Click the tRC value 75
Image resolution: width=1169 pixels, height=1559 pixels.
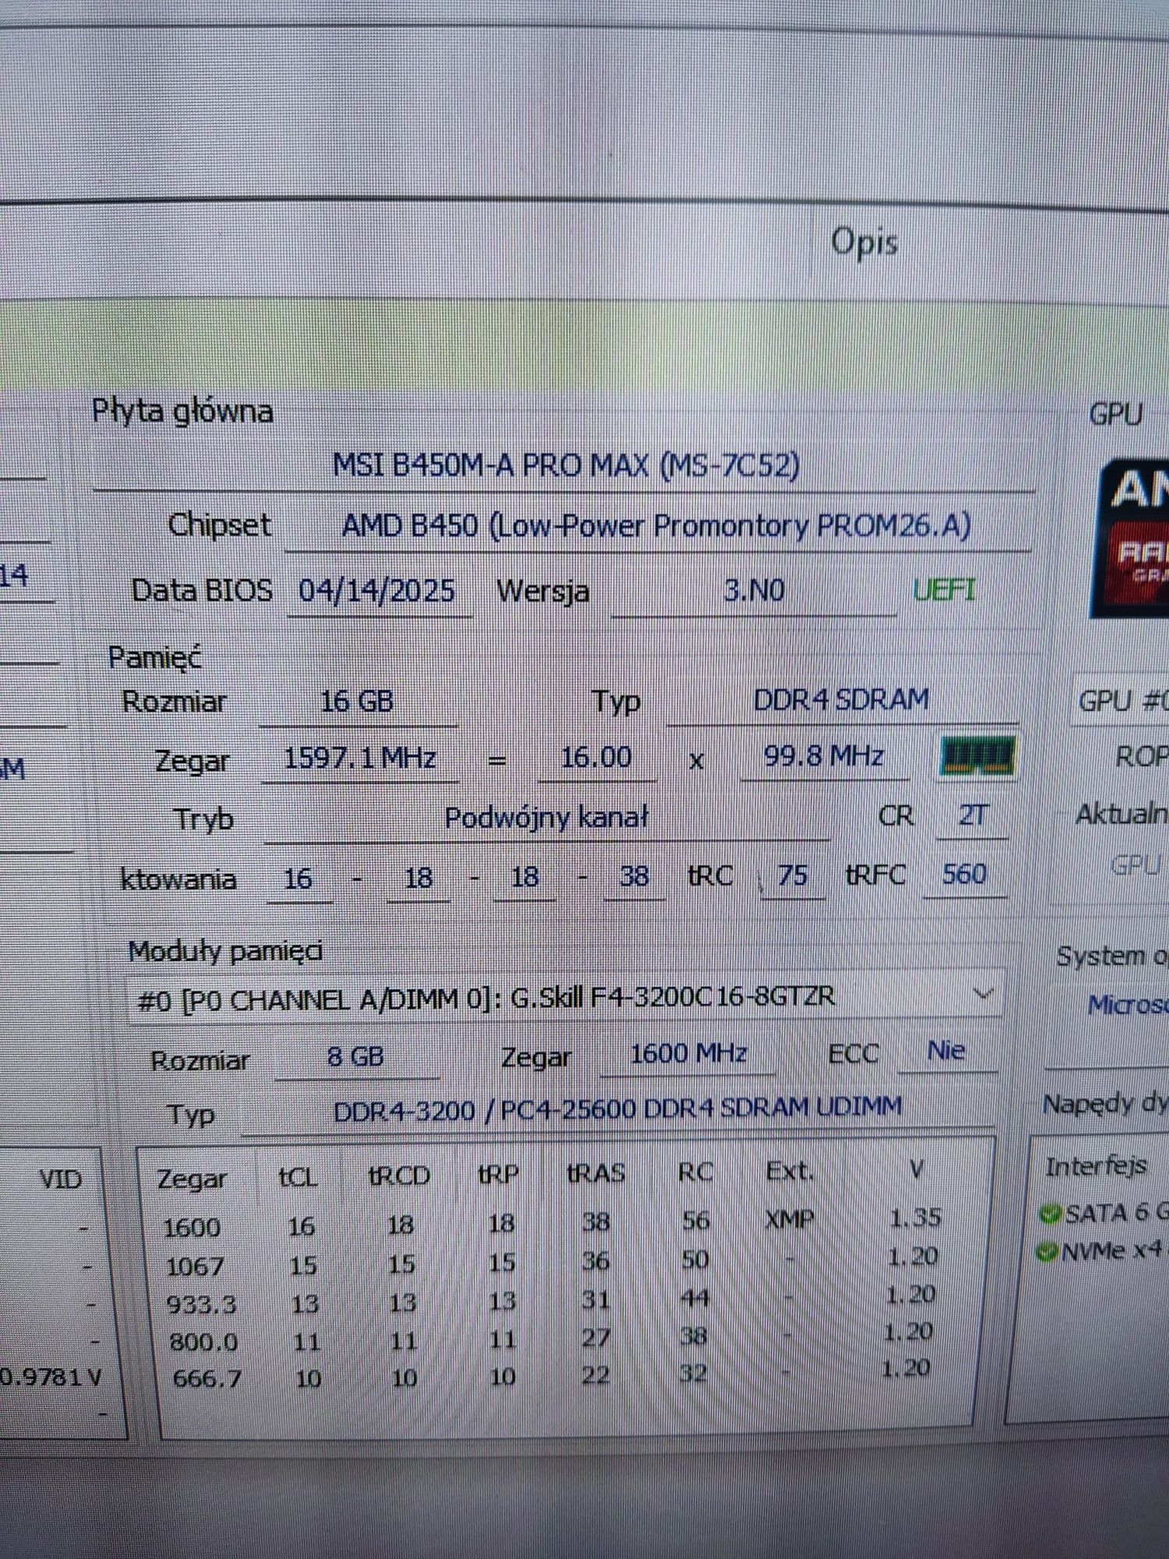coord(792,875)
